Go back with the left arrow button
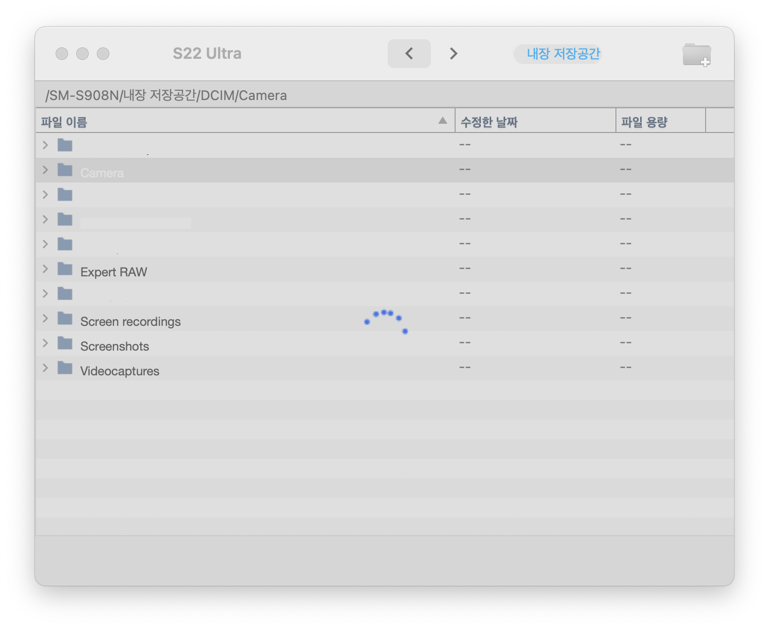769x629 pixels. click(x=409, y=54)
